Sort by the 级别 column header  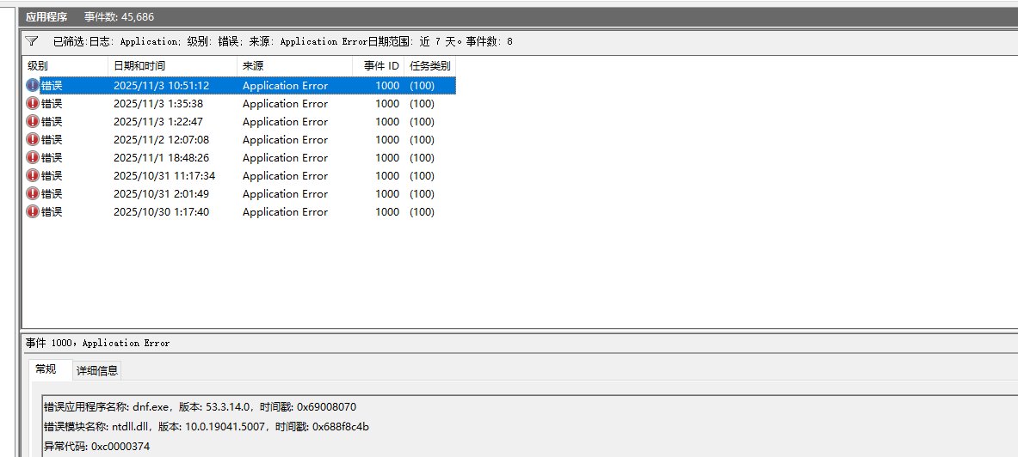[65, 66]
